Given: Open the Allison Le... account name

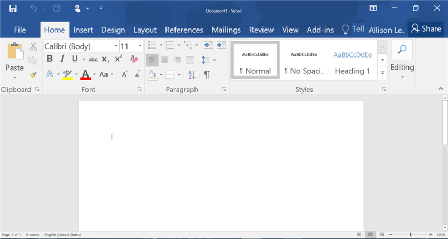Looking at the screenshot, I should point(387,30).
